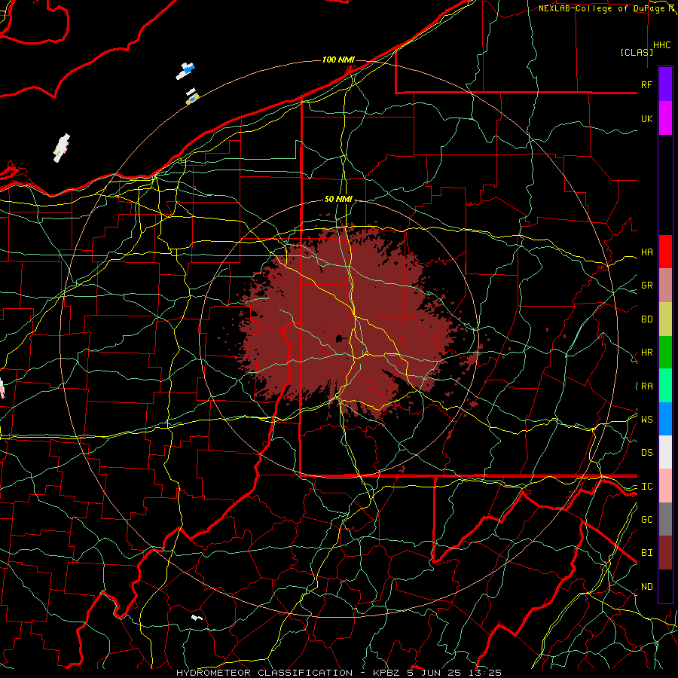Click the RA legend label

coord(646,386)
